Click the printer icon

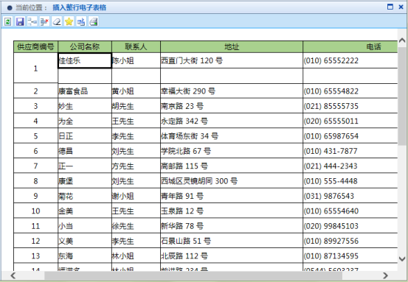click(94, 21)
